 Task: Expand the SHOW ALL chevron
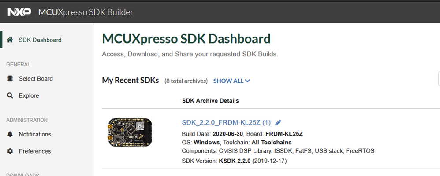pyautogui.click(x=247, y=81)
